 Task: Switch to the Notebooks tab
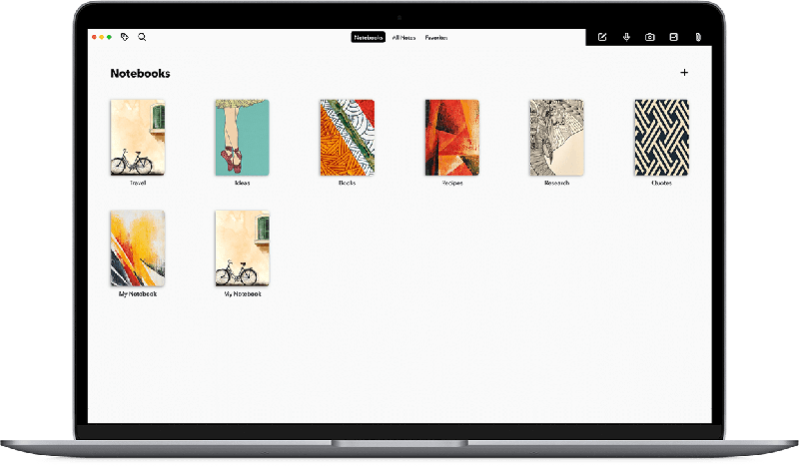(368, 37)
